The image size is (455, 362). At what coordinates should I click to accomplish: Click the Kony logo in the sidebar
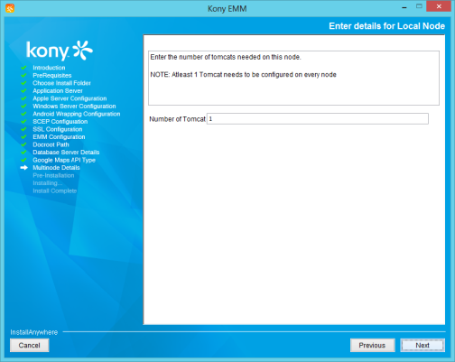point(60,51)
